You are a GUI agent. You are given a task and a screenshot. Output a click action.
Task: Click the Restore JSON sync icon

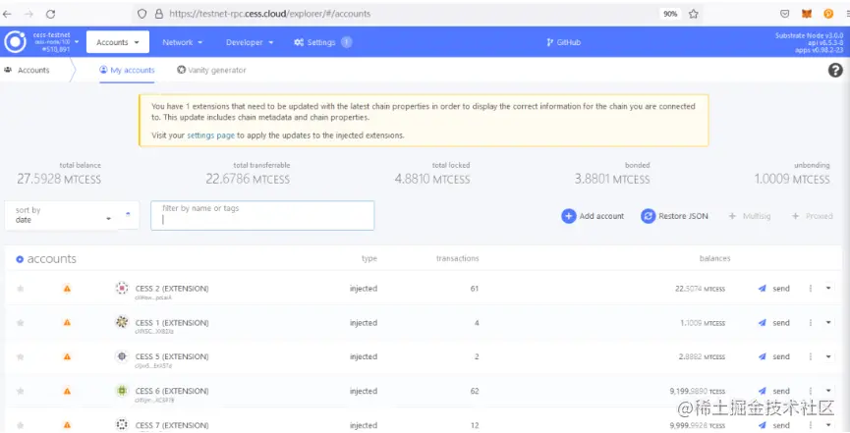(x=648, y=216)
